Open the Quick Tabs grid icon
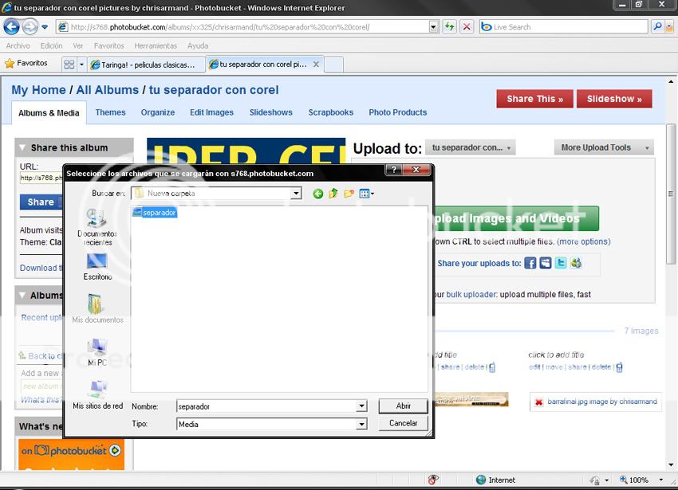Screen dimensions: 678x490 tap(69, 65)
